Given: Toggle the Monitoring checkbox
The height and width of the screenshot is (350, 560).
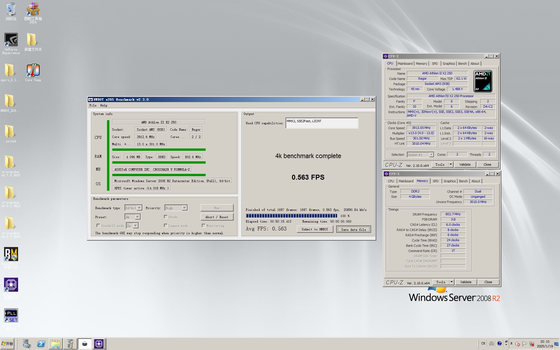Looking at the screenshot, I should (x=204, y=225).
